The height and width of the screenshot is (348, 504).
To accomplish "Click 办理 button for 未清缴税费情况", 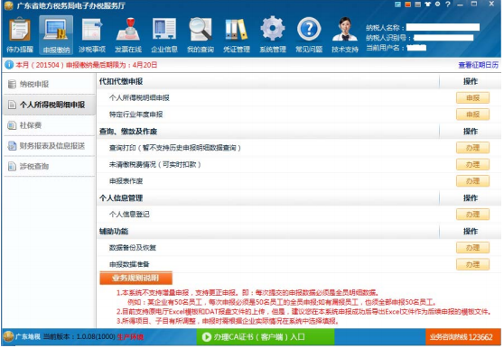I will [x=472, y=165].
